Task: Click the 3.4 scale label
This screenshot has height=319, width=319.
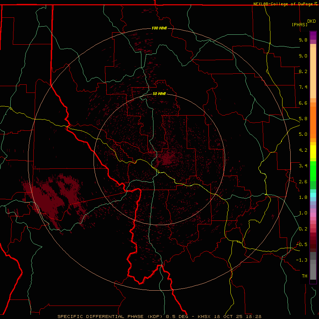Action: (x=303, y=166)
